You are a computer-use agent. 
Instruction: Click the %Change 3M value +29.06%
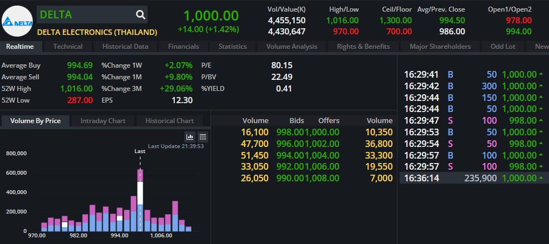(176, 88)
